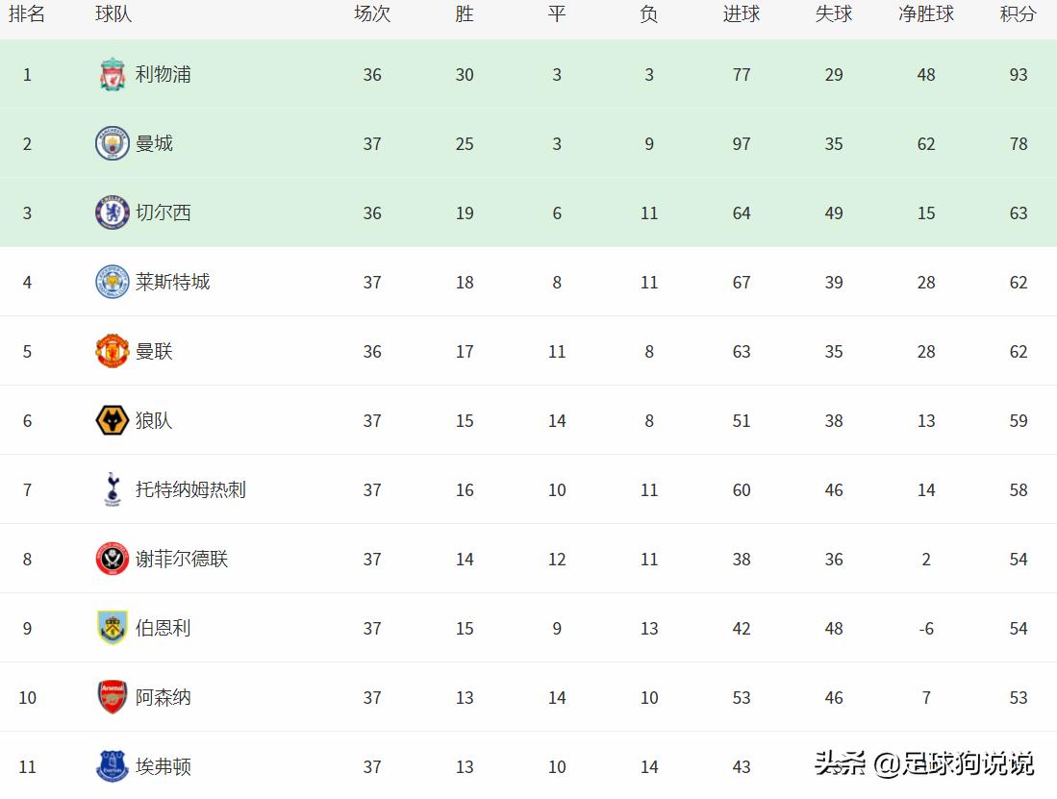Viewport: 1057px width, 799px height.
Task: Click the Manchester City club crest
Action: [x=113, y=144]
